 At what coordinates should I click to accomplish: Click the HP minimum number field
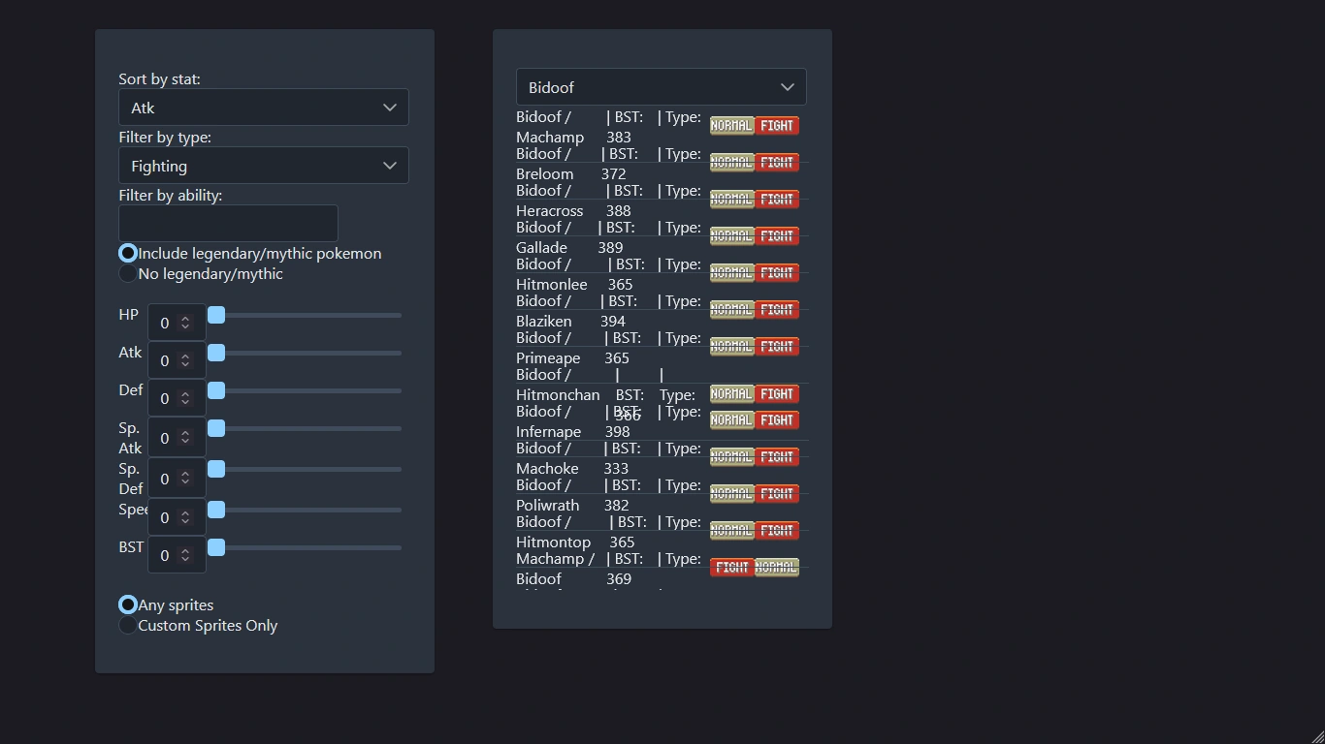[177, 323]
